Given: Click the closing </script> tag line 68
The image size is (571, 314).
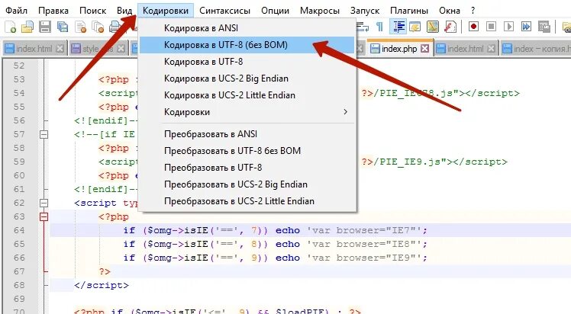Looking at the screenshot, I should 102,285.
